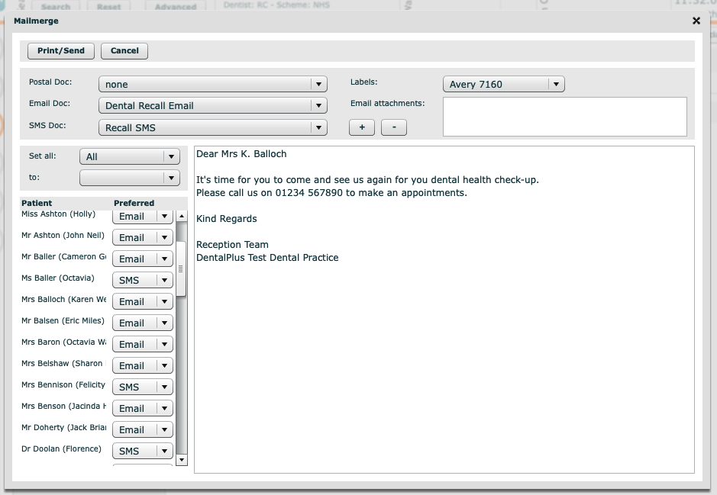
Task: Remove email attachment with minus button
Action: pyautogui.click(x=394, y=127)
